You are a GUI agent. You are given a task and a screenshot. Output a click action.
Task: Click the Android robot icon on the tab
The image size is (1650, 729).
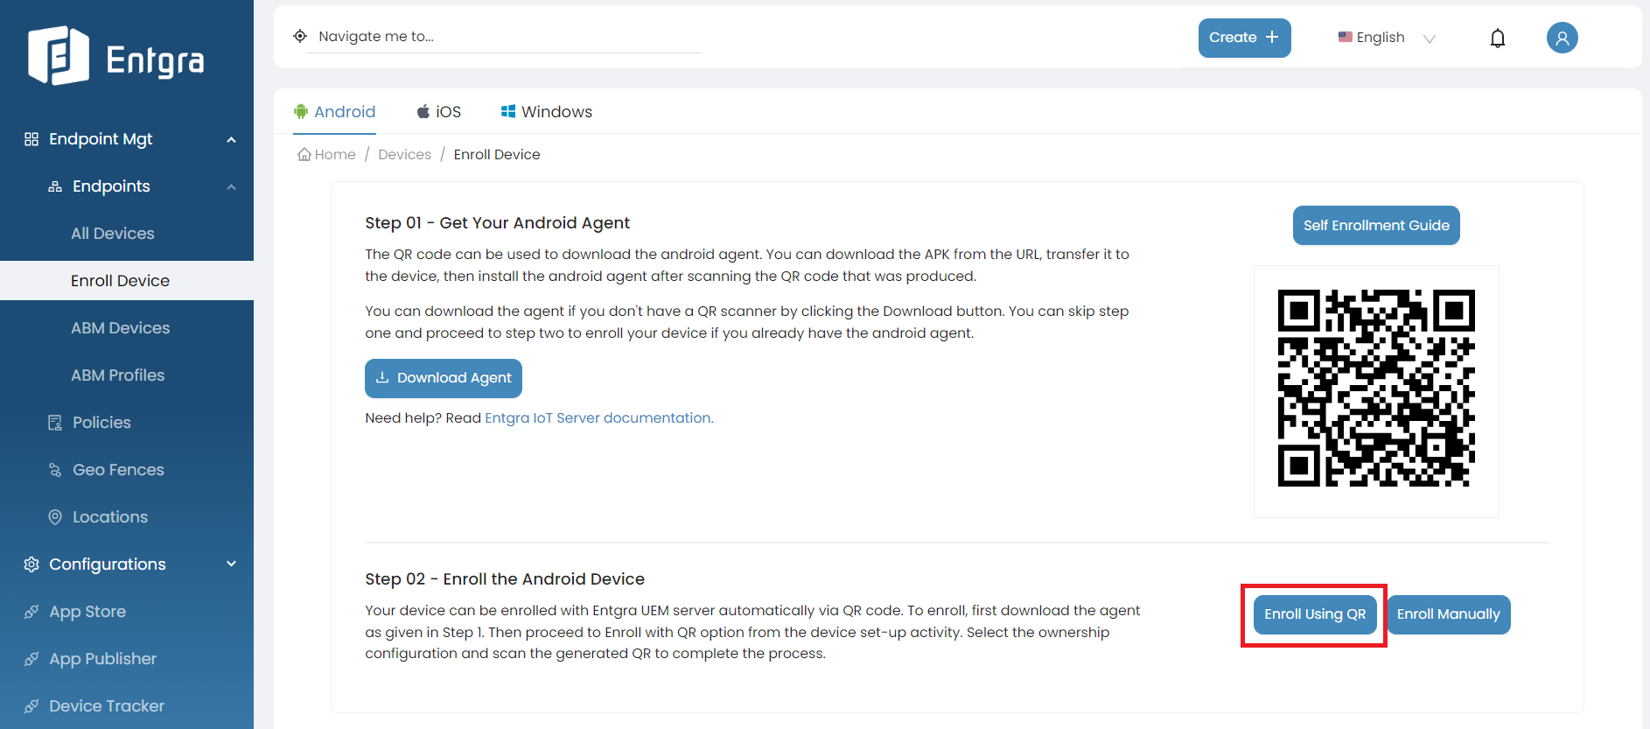pyautogui.click(x=301, y=111)
